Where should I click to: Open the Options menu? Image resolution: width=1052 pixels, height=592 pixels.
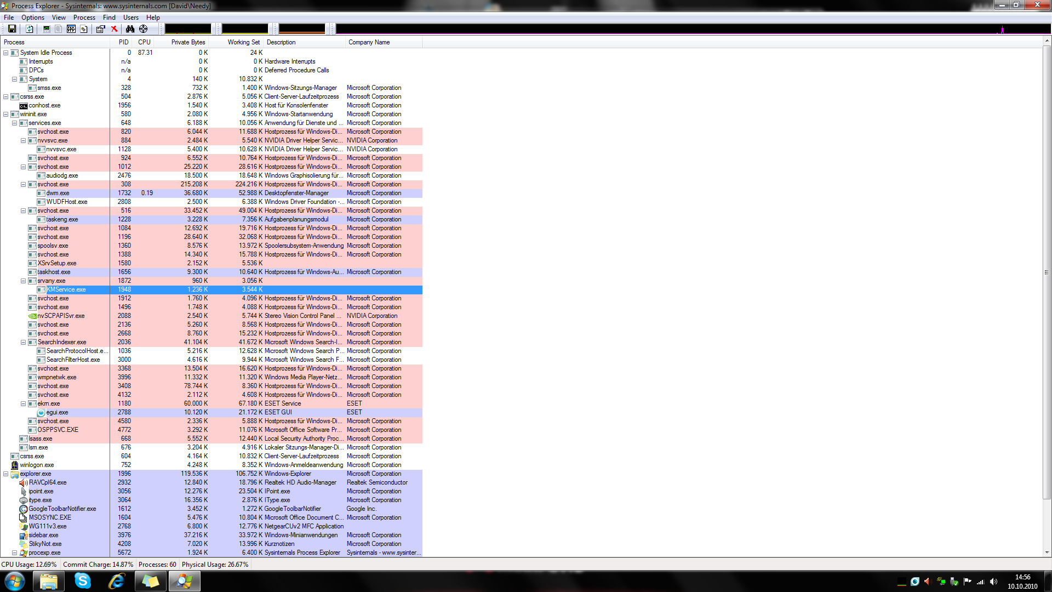point(33,18)
